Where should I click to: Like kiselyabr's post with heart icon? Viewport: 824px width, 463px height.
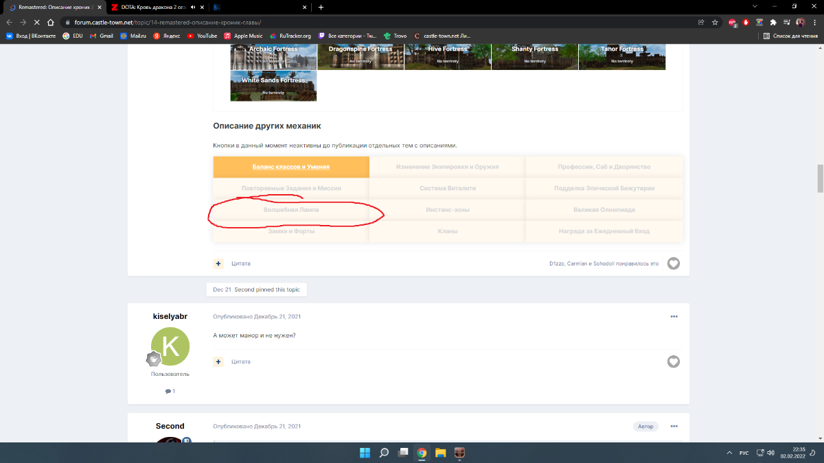pos(674,361)
